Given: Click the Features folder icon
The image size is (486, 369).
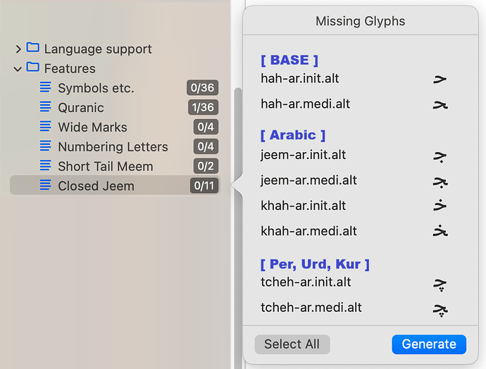Looking at the screenshot, I should (x=33, y=68).
